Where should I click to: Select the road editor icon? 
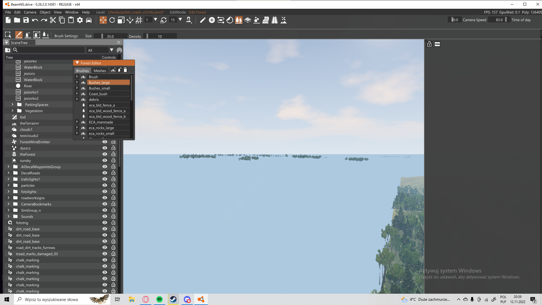coord(275,20)
